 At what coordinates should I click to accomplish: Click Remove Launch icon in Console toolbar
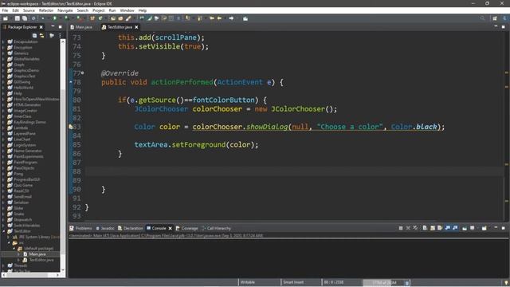click(408, 228)
